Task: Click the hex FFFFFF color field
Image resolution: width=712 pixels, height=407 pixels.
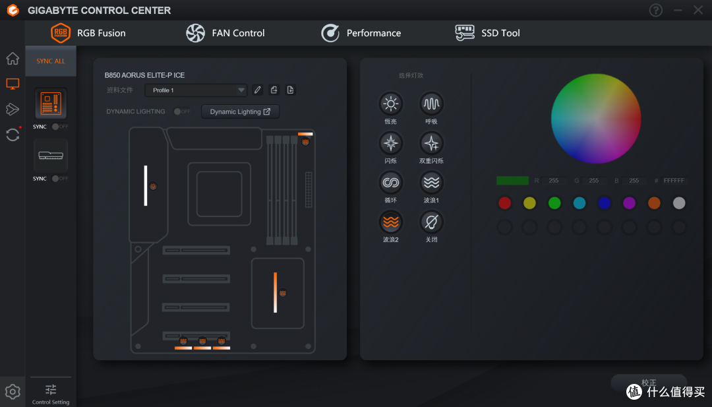Action: tap(674, 180)
